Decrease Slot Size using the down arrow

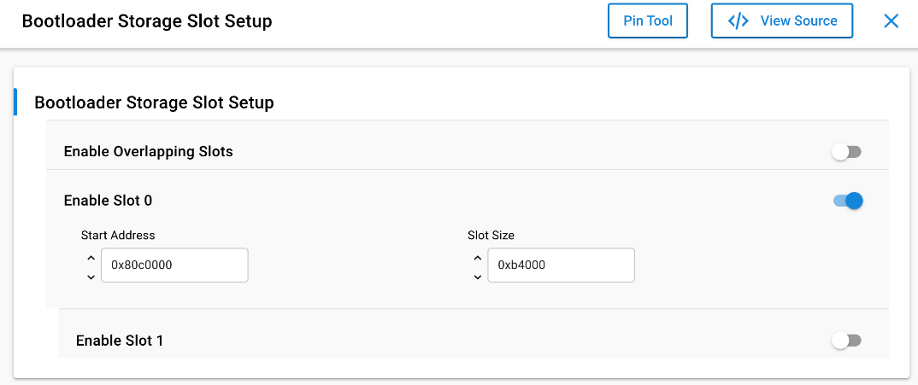[x=477, y=277]
